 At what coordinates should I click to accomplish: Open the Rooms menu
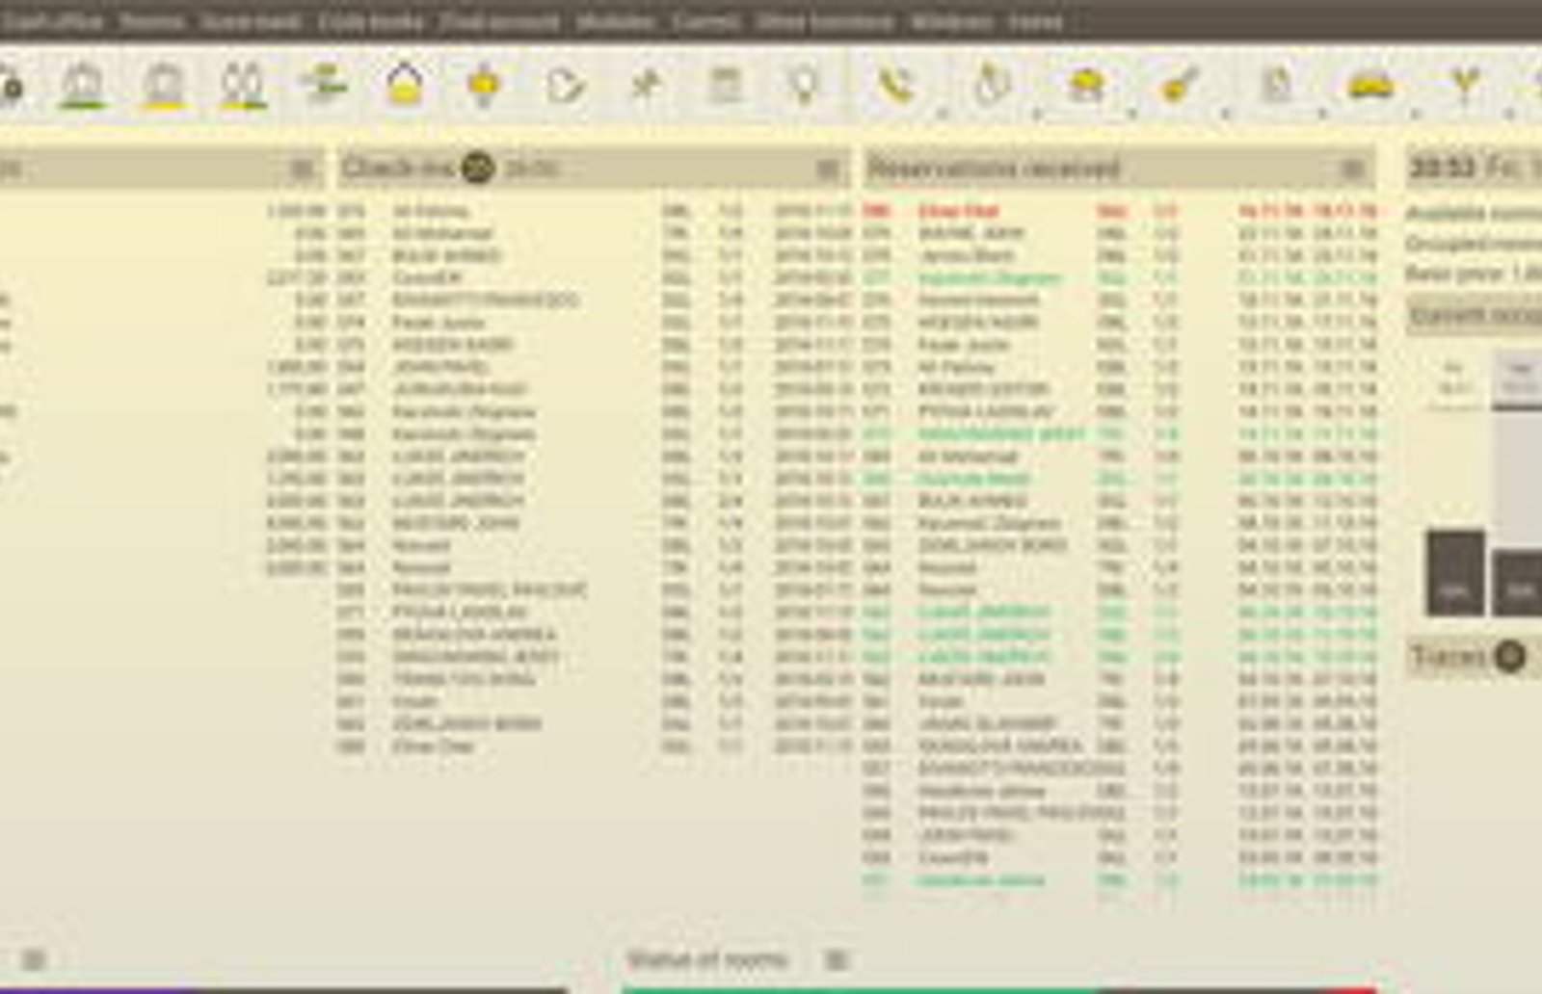(151, 21)
